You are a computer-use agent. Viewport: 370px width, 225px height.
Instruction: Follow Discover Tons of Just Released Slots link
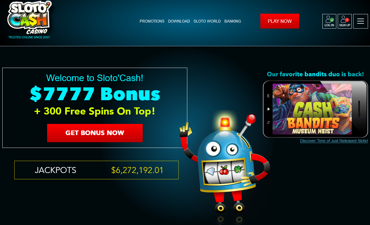click(334, 141)
